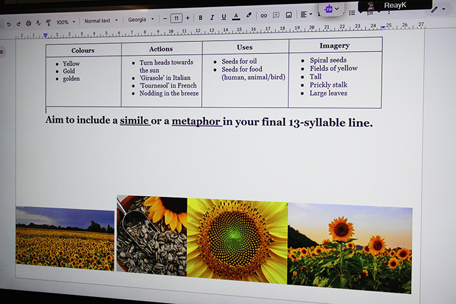
Task: Insert a link using the chain icon
Action: click(264, 16)
